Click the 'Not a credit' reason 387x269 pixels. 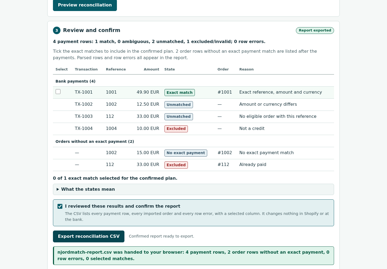pyautogui.click(x=252, y=129)
